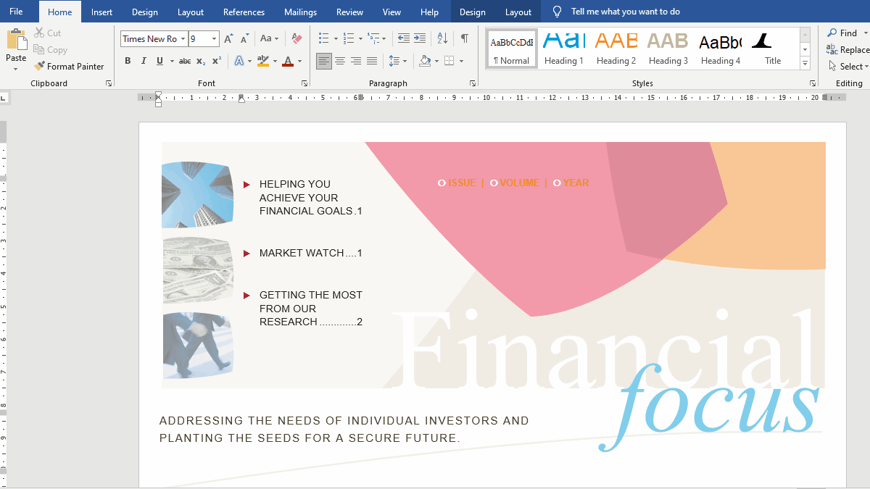Open the Sort dialog
The width and height of the screenshot is (870, 489).
click(442, 38)
